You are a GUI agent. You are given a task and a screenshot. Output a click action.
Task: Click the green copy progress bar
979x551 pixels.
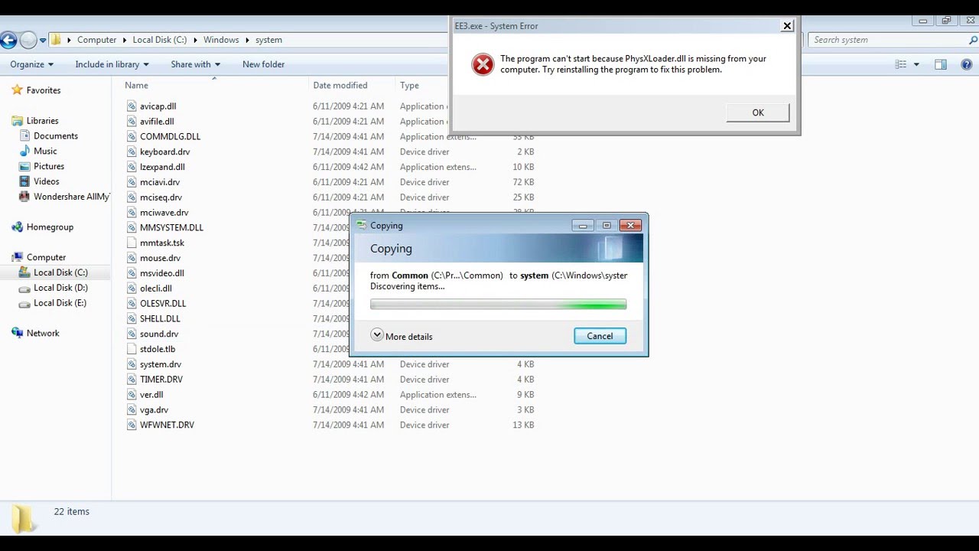498,305
